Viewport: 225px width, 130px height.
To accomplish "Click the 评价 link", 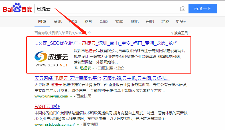I will [120, 68].
